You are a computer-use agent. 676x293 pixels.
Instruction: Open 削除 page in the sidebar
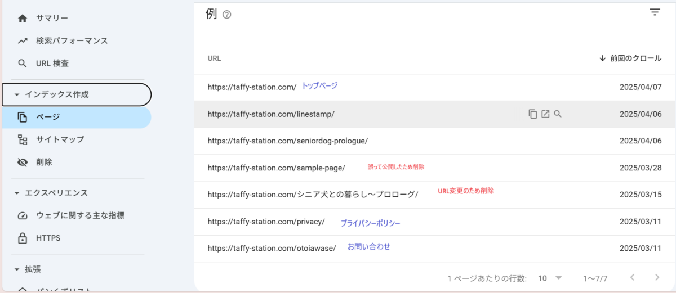pyautogui.click(x=44, y=162)
